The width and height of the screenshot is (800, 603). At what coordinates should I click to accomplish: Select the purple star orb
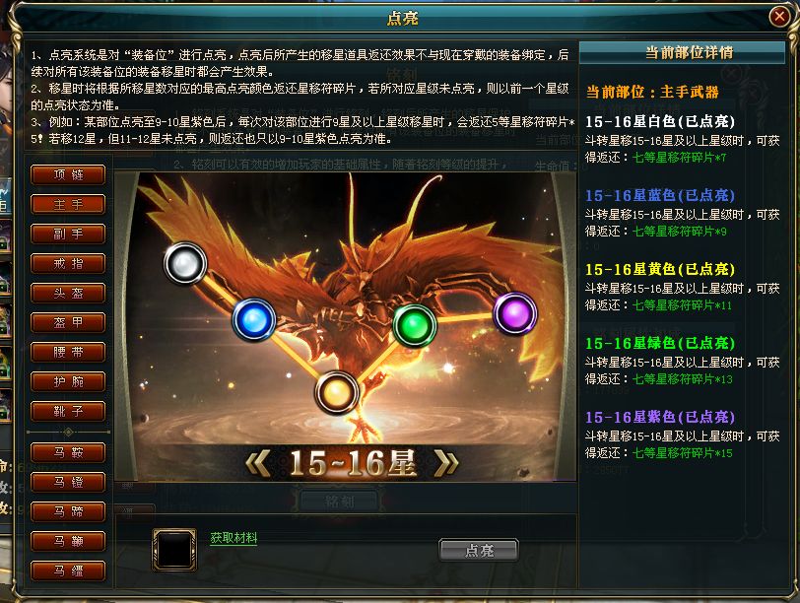(515, 313)
